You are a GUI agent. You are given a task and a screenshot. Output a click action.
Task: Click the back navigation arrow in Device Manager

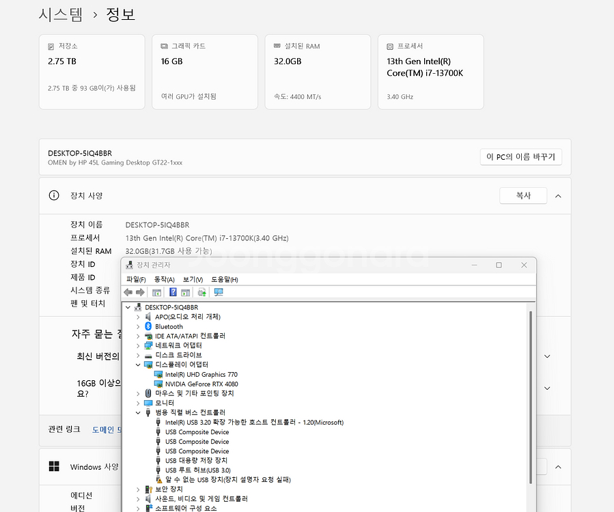click(128, 291)
